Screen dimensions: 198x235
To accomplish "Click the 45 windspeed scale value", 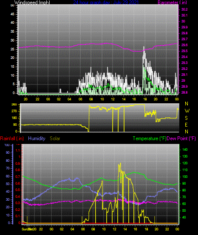I will click(x=12, y=14).
